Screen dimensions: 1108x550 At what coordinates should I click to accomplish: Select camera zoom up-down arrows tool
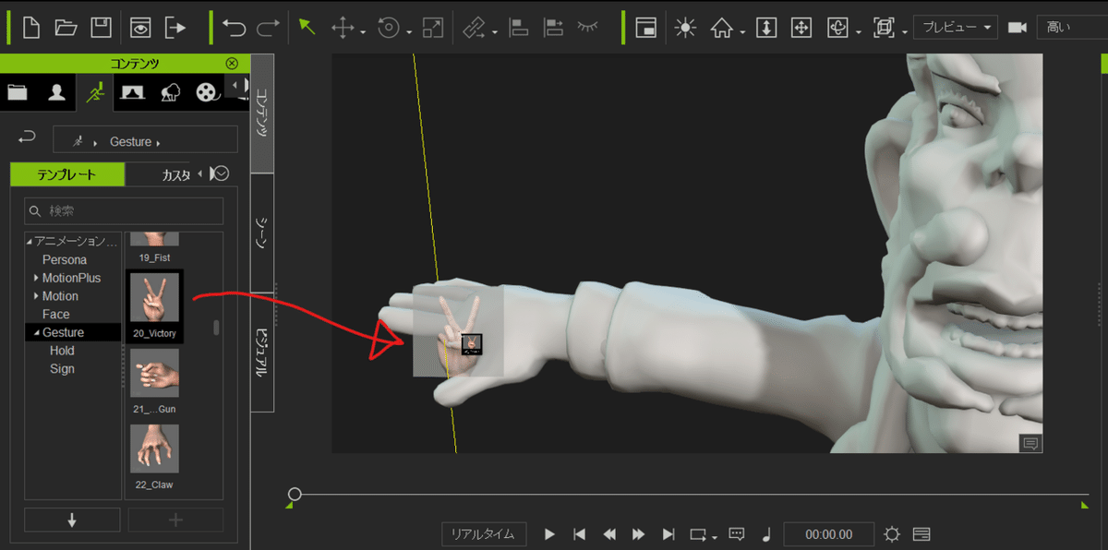tap(766, 28)
